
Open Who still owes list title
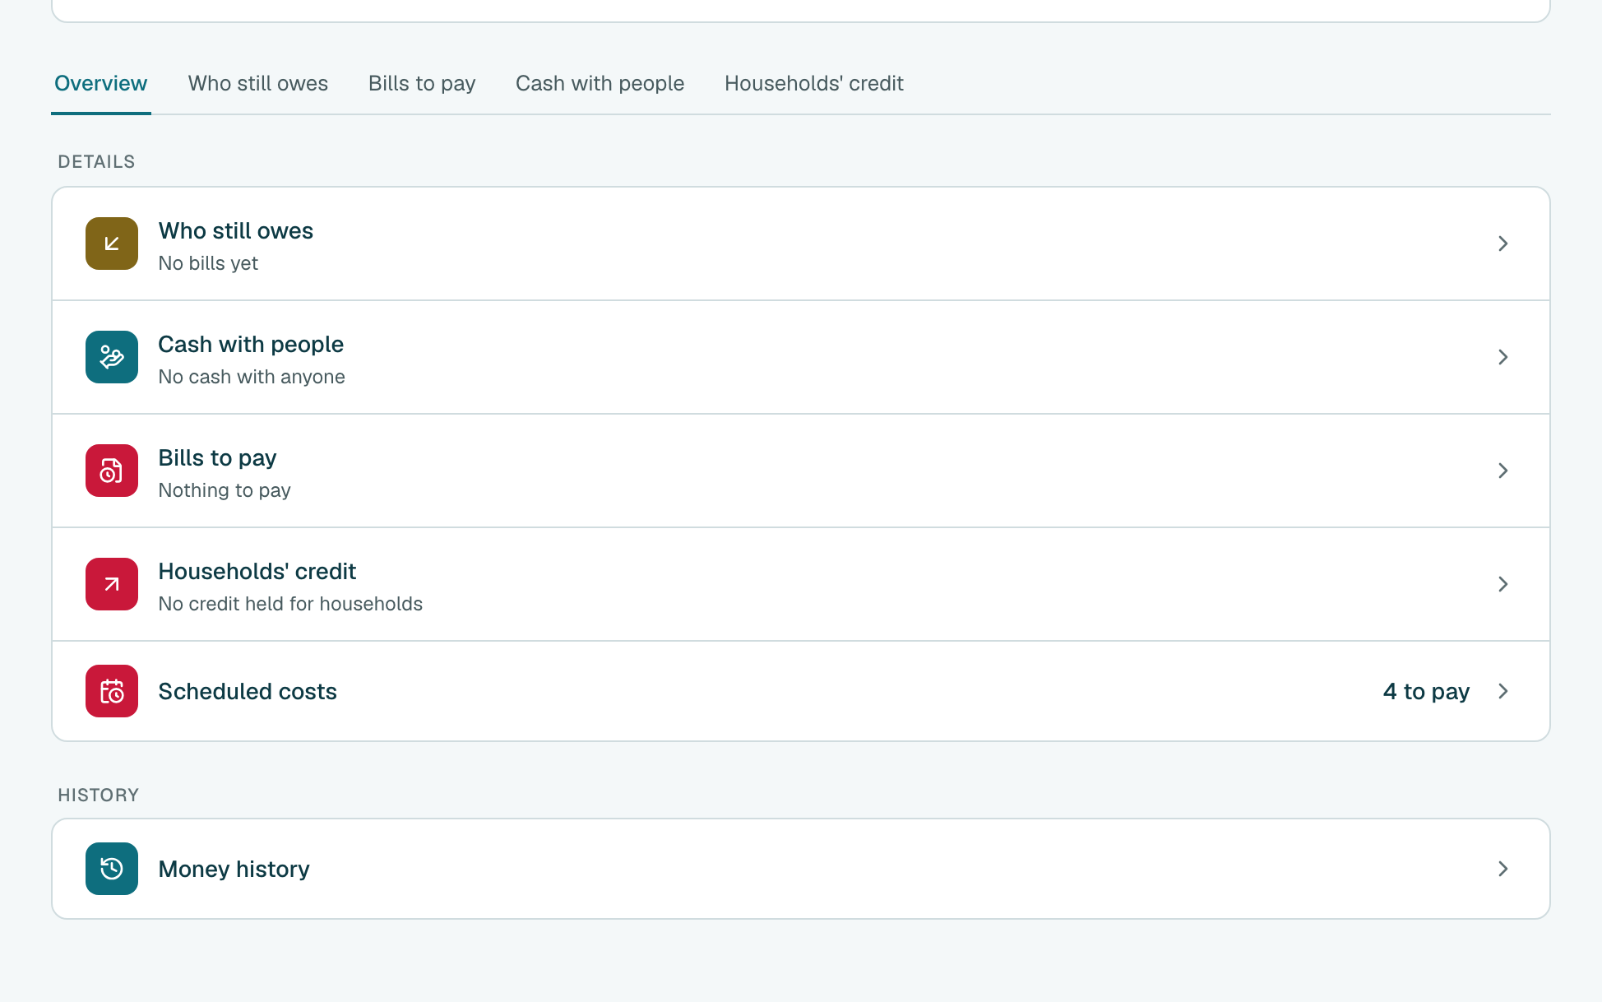tap(235, 230)
